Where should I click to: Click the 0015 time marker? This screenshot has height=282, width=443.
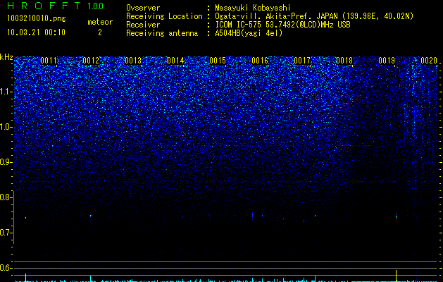218,61
